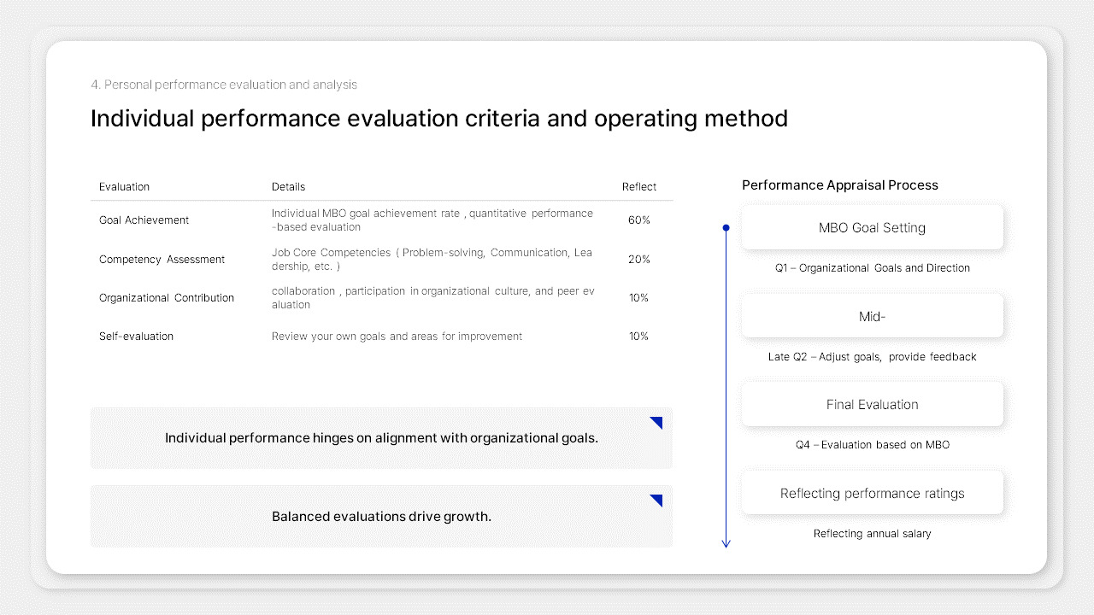The height and width of the screenshot is (615, 1094).
Task: Select the MBO Goal Setting process card
Action: 872,227
